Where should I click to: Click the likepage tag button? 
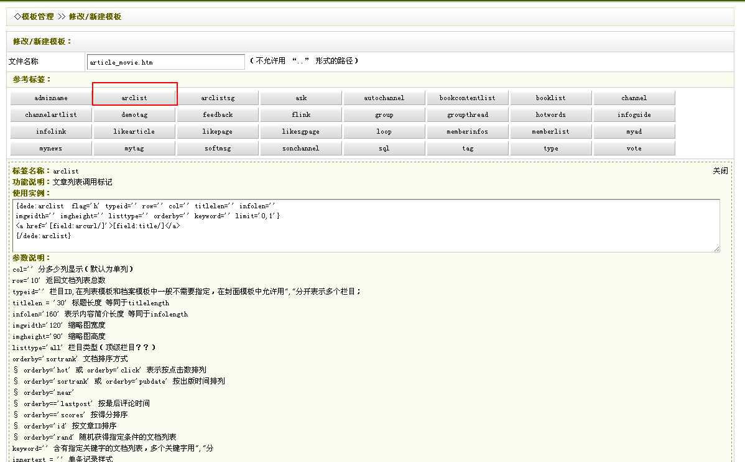tap(218, 132)
